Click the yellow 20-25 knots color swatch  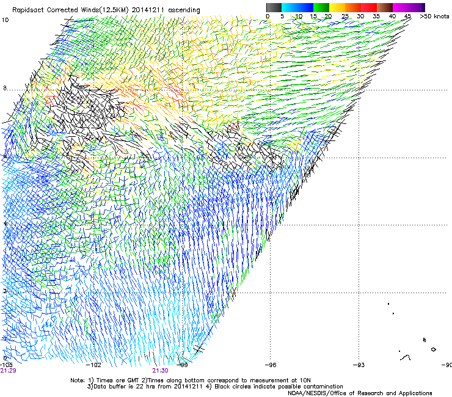click(x=337, y=7)
